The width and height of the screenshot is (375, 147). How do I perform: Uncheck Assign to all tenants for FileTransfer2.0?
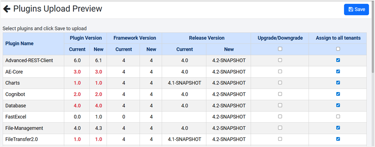click(338, 139)
